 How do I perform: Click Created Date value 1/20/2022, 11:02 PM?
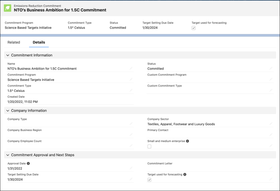click(22, 102)
